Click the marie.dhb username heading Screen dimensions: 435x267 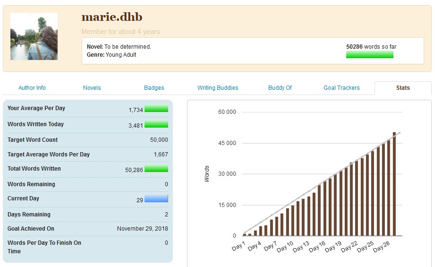(112, 17)
